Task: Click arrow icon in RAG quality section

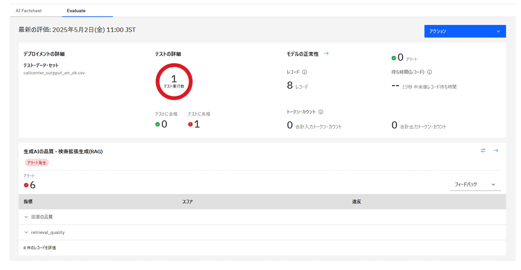Action: pos(496,151)
